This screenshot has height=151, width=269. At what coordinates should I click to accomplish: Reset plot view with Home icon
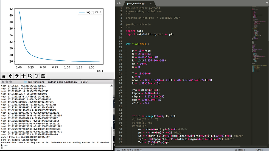(4, 76)
